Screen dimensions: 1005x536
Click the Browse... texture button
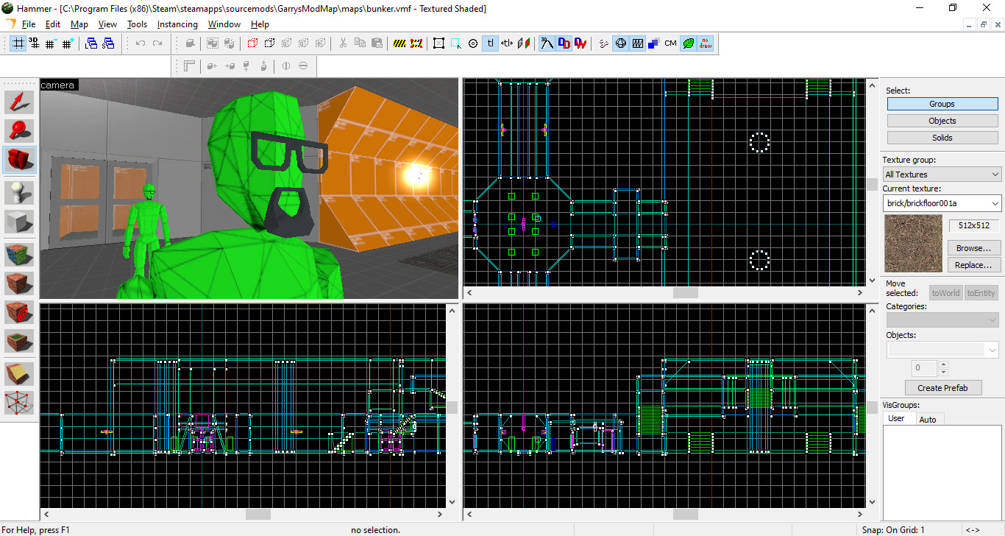tap(973, 248)
